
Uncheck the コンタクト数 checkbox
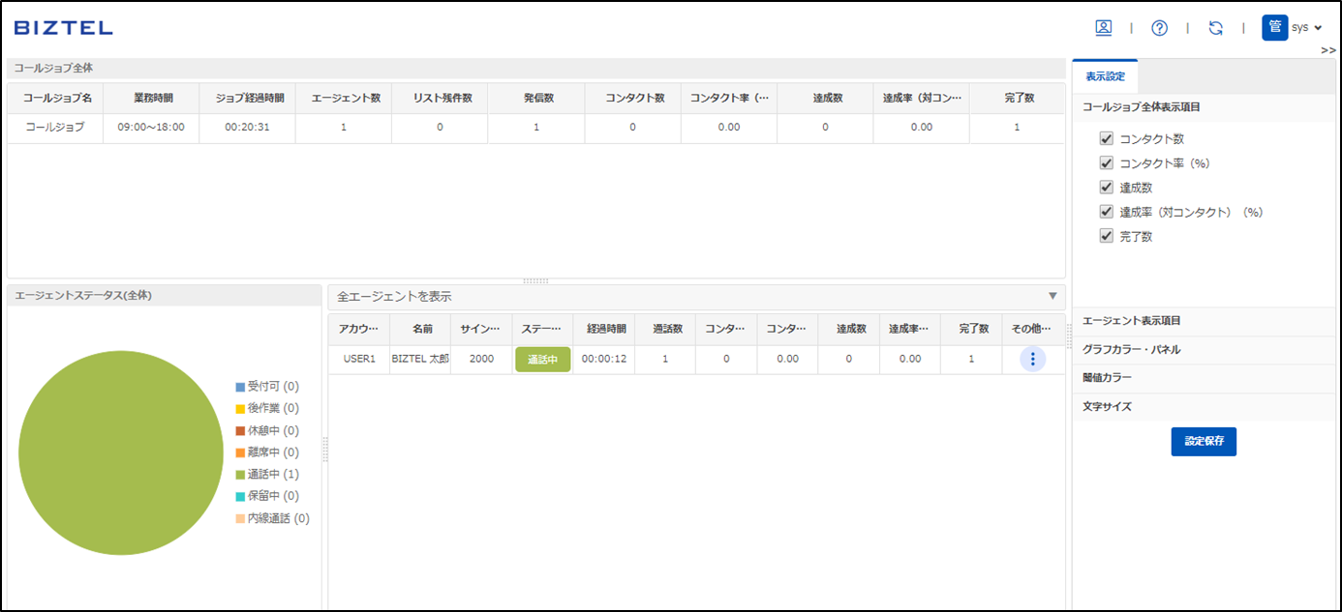1106,138
